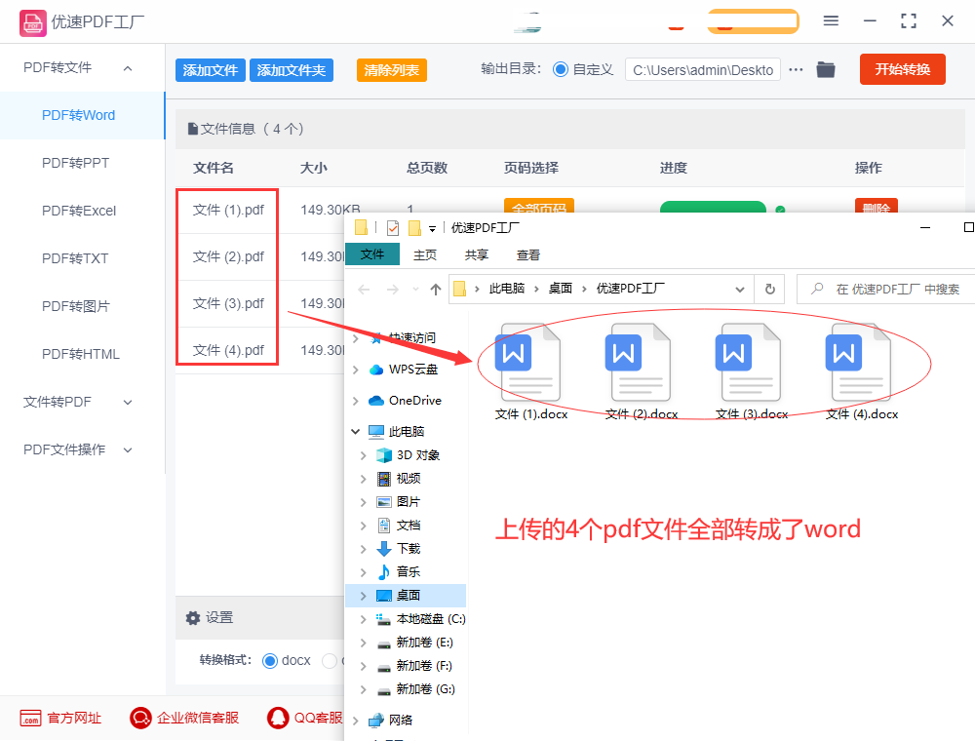Screen dimensions: 975x741
Task: Go up one folder level in Explorer
Action: tap(436, 289)
